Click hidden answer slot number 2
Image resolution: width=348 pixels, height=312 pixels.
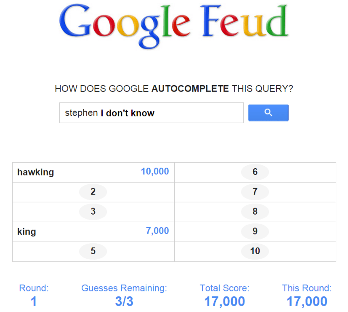tap(93, 192)
